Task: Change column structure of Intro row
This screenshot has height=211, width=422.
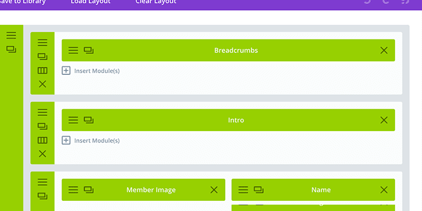Action: point(42,140)
